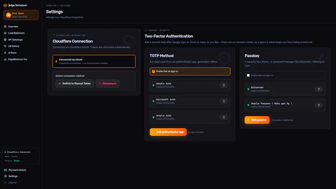This screenshot has height=189, width=336.
Task: Select the Microsoft Auth entry text
Action: [x=165, y=100]
